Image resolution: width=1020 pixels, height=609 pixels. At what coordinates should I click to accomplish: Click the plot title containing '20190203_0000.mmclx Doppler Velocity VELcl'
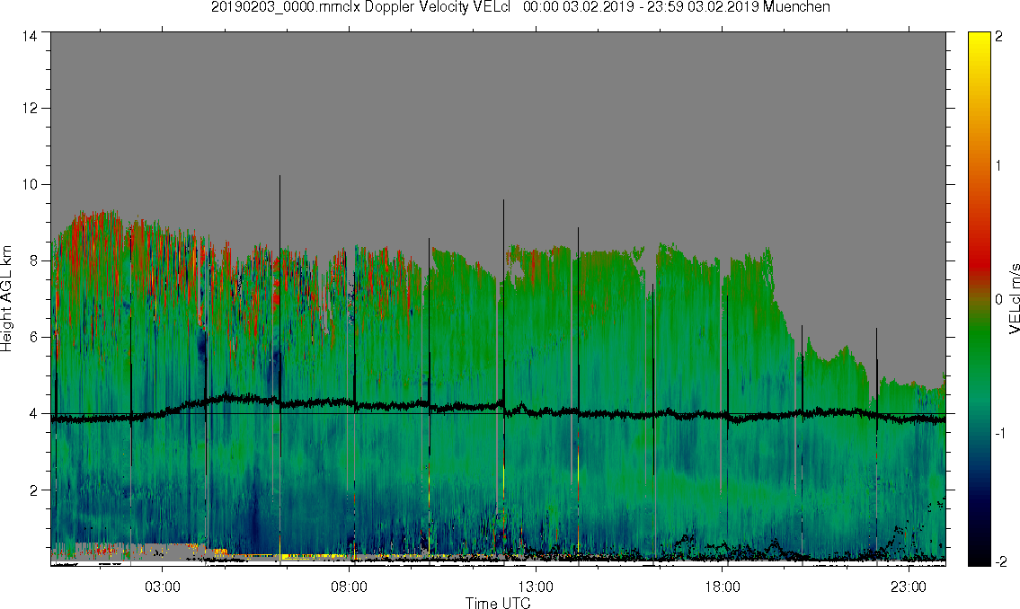(x=520, y=7)
